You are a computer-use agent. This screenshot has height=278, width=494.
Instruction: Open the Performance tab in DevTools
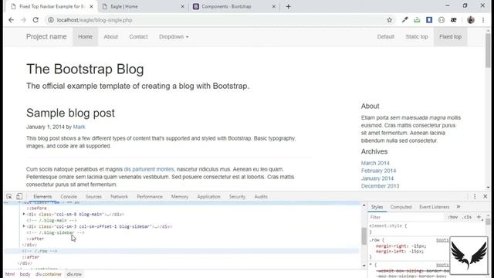pyautogui.click(x=150, y=196)
